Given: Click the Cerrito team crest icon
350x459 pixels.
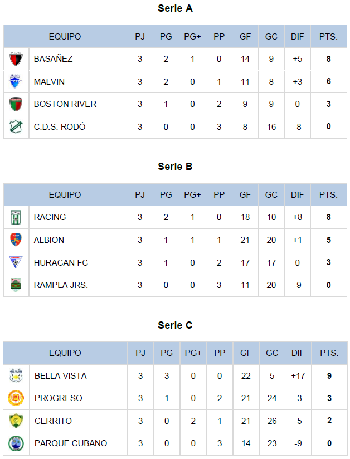Looking at the screenshot, I should tap(16, 421).
